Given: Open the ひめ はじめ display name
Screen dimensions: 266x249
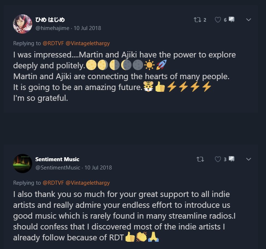Looking at the screenshot, I should click(x=50, y=20).
